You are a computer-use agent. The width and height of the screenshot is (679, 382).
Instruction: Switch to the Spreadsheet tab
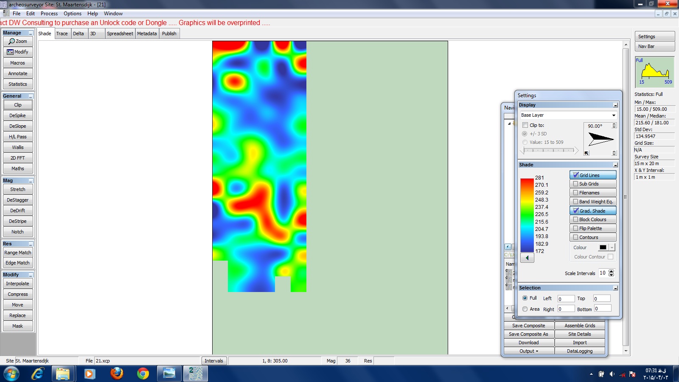pyautogui.click(x=120, y=34)
